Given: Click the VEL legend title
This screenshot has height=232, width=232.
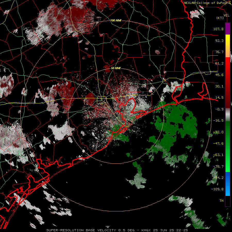Looking at the screenshot, I should click(226, 15).
